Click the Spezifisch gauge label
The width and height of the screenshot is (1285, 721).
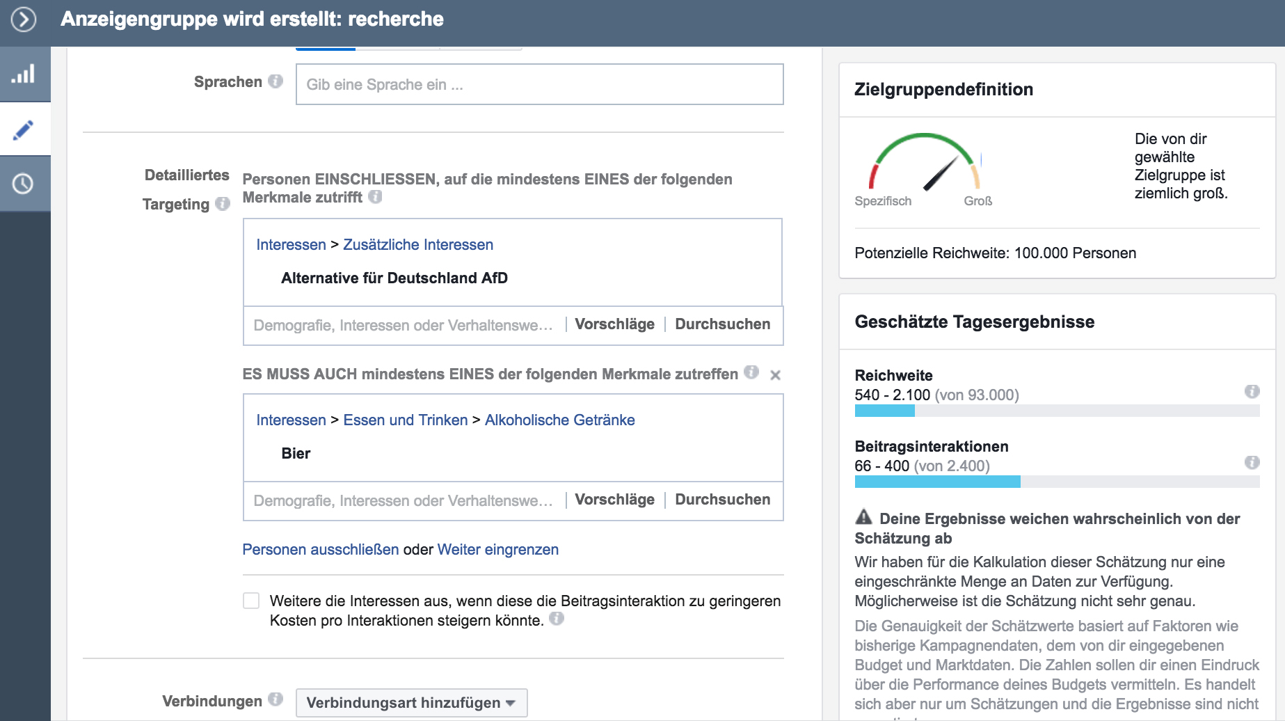883,201
